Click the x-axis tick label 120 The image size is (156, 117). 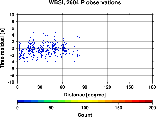point(107,87)
